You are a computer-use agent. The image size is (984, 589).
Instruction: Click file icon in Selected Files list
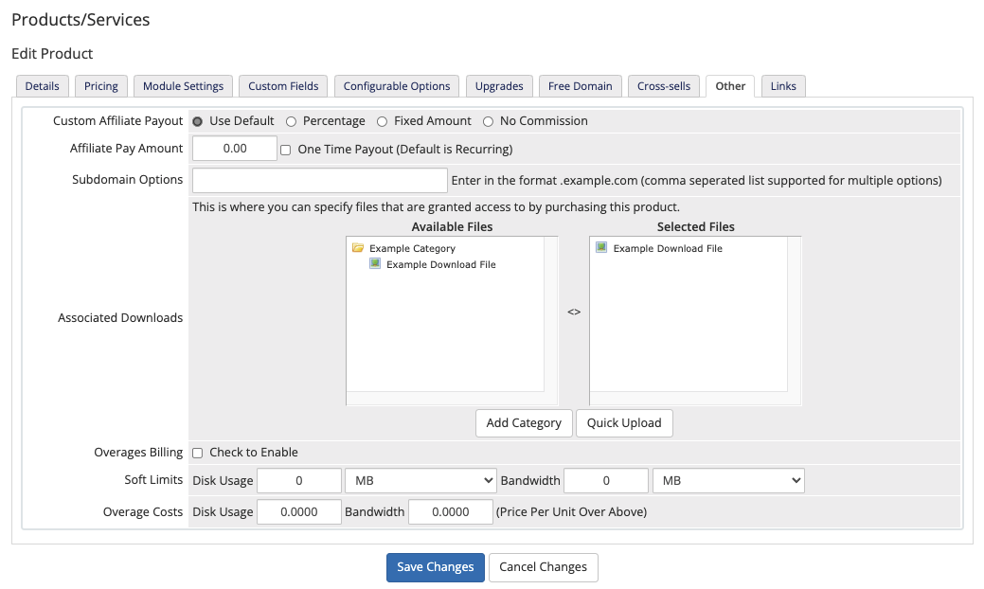click(601, 247)
